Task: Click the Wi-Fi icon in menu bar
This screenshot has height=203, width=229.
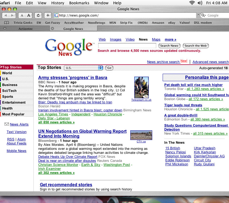Action: [192, 3]
